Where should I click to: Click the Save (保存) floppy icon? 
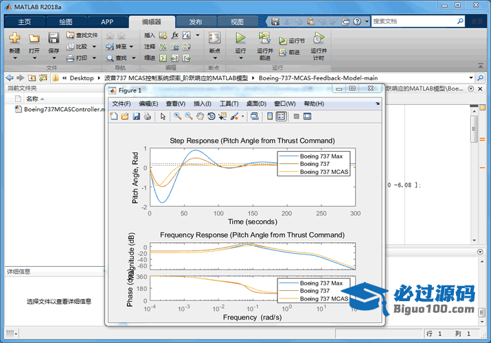tap(54, 38)
